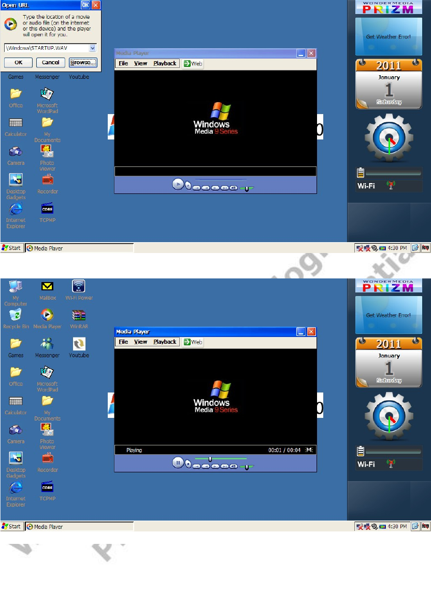
Task: Click the volume slider in the idle Media Player
Action: point(247,189)
